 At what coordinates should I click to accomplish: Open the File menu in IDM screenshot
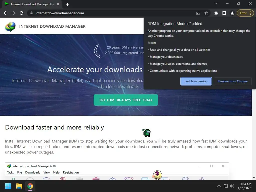tap(19, 172)
